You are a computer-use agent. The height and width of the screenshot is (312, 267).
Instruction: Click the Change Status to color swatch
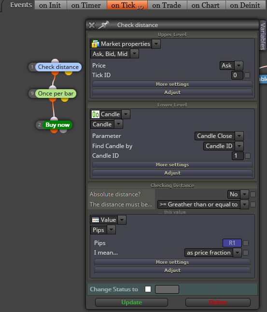click(x=167, y=289)
